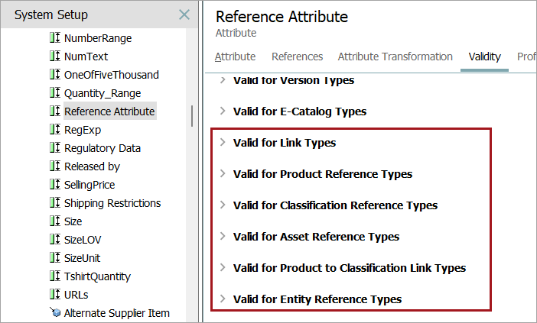Image resolution: width=537 pixels, height=323 pixels.
Task: Select URLs attribute
Action: pos(76,295)
